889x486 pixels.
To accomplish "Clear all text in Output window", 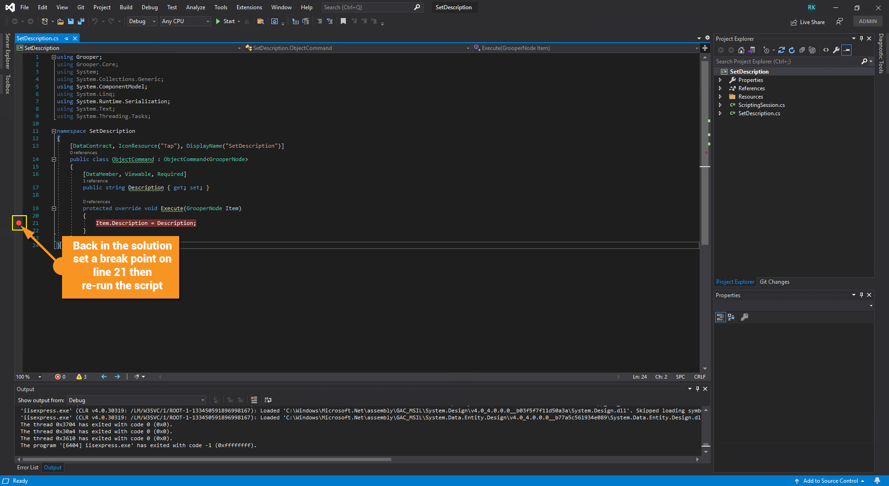I will pos(254,400).
